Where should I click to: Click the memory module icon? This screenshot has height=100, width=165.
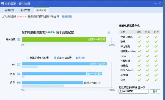[x=19, y=83]
